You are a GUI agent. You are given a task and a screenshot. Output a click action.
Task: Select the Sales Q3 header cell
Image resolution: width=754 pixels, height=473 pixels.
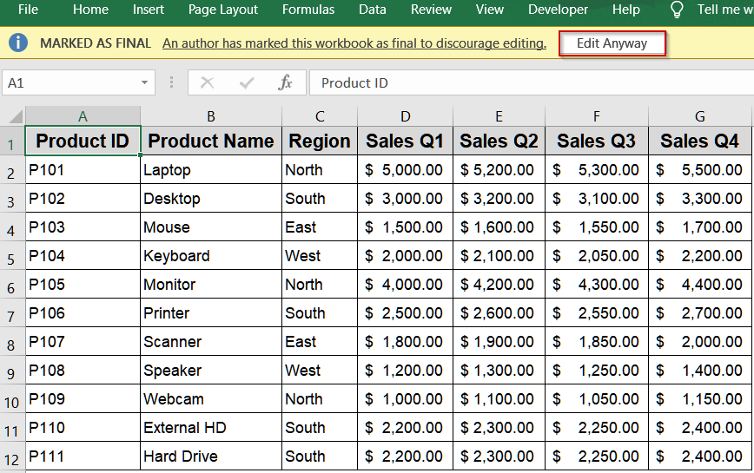(596, 141)
